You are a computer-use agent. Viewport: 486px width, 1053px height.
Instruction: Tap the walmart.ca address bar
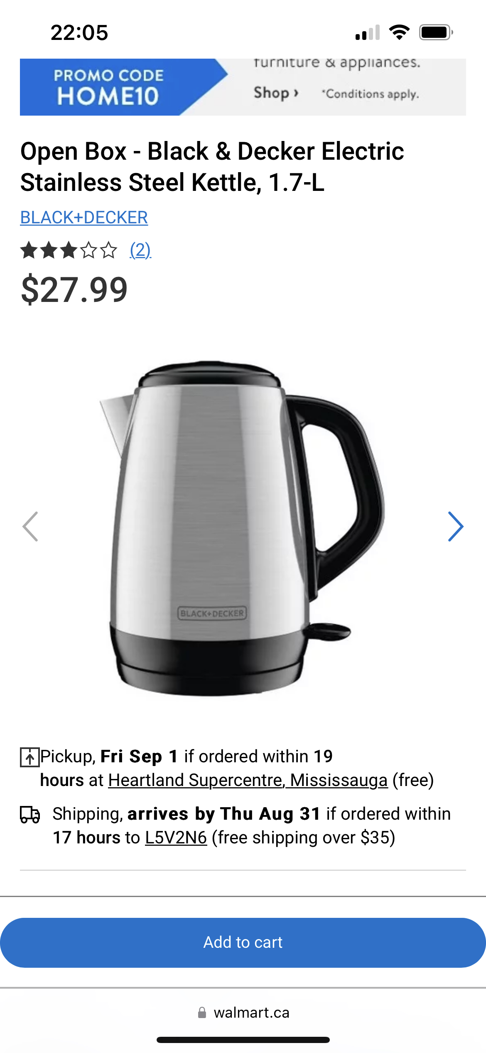pos(243,1012)
